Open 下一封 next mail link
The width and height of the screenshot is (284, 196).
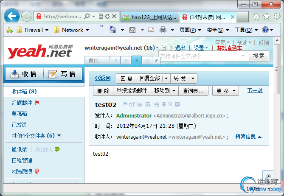click(x=255, y=90)
